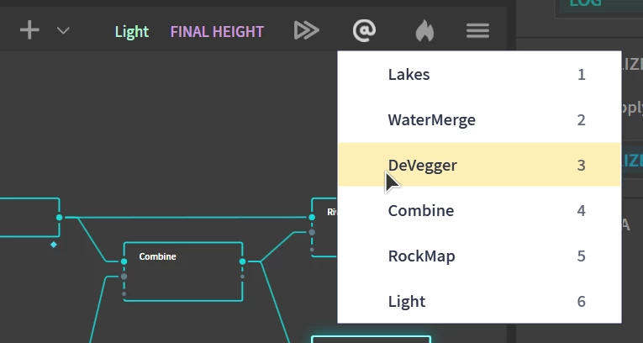The height and width of the screenshot is (343, 643).
Task: Click the flame icon in toolbar
Action: (424, 31)
